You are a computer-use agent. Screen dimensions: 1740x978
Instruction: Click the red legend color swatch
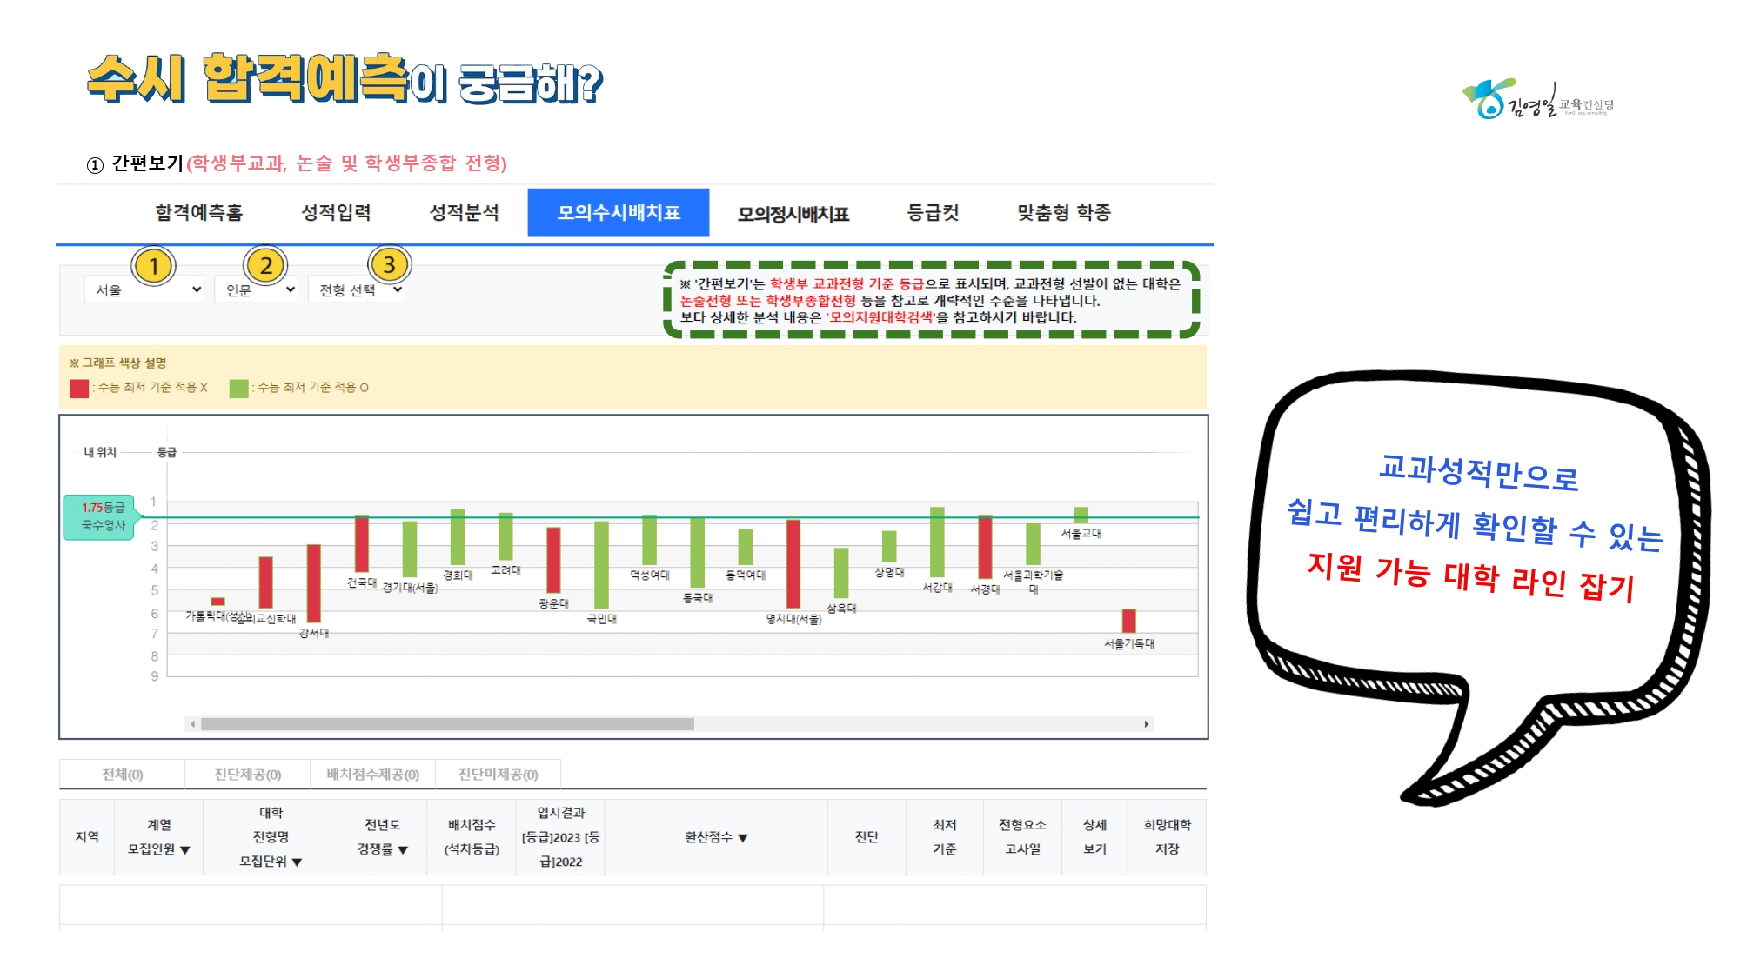(x=79, y=388)
